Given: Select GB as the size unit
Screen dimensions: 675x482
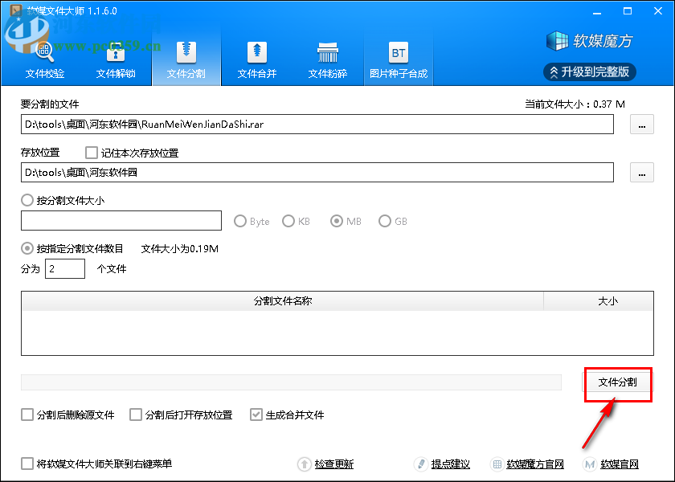Looking at the screenshot, I should click(385, 221).
